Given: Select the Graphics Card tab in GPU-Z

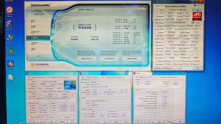Looking at the screenshot, I should click(x=159, y=6).
